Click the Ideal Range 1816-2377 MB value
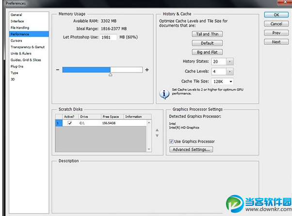The image size is (292, 216). 114,29
